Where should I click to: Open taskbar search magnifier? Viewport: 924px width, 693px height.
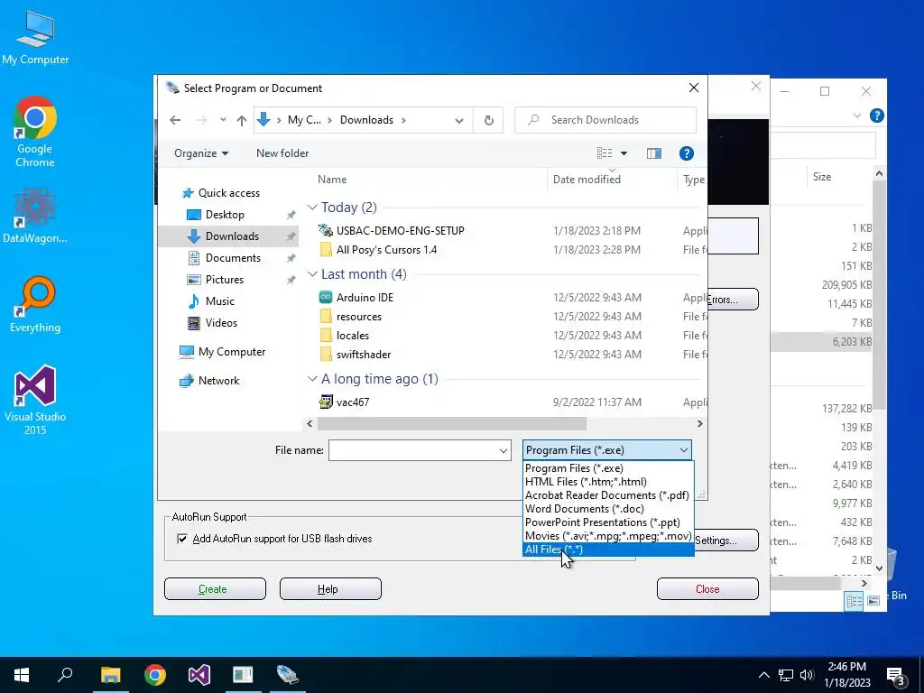pos(65,675)
